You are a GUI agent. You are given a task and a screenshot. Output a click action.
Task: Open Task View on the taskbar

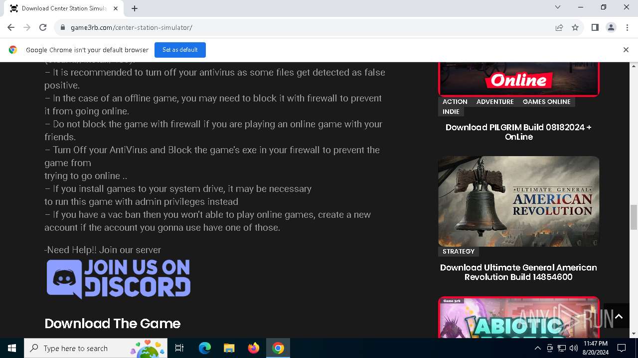tap(179, 348)
